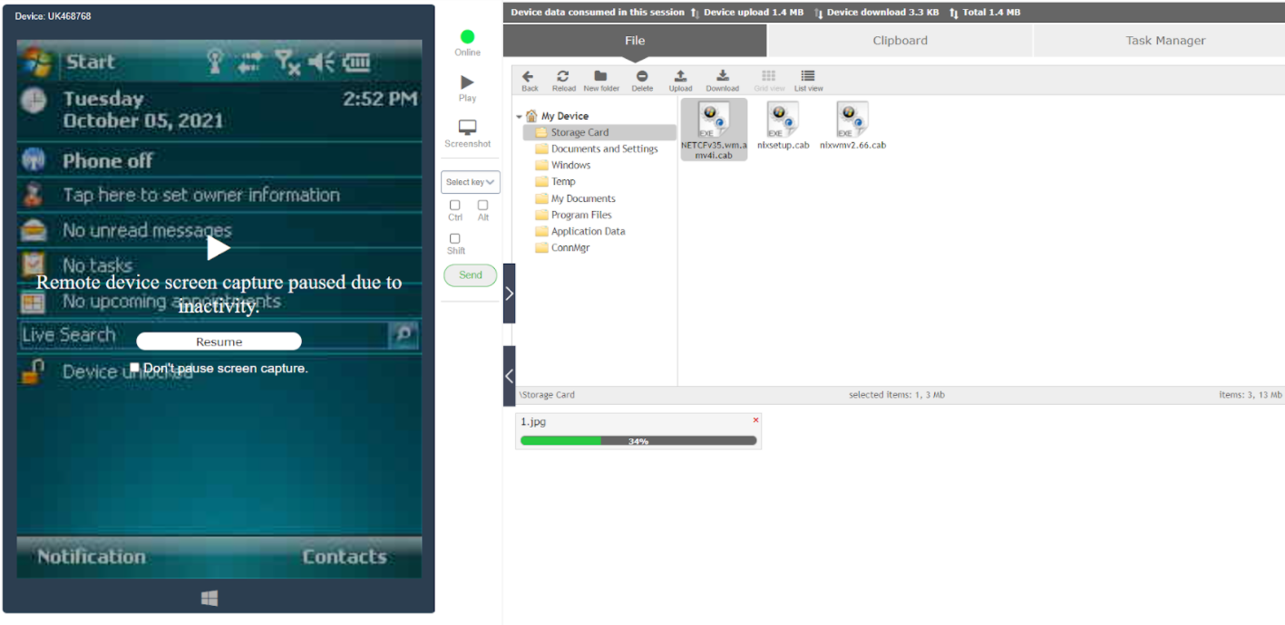Toggle the Ctrl checkbox
Viewport: 1285px width, 625px height.
[x=455, y=206]
